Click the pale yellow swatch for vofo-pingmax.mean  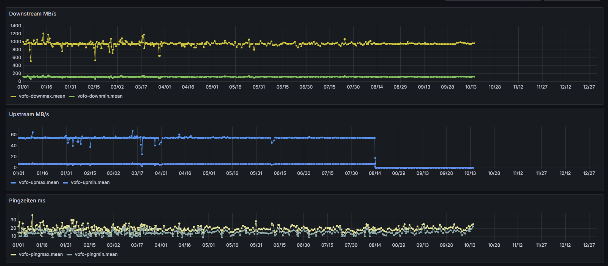pos(13,255)
